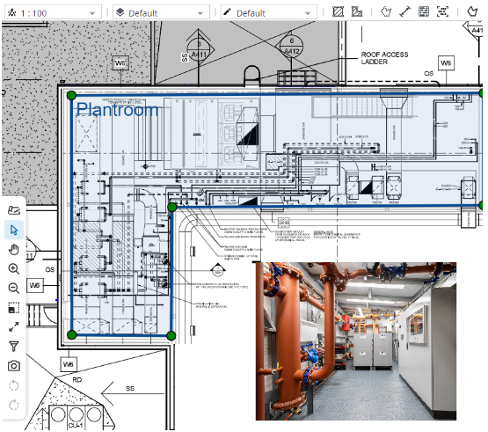This screenshot has height=432, width=488.
Task: Open the 1:100 scale dropdown
Action: tap(53, 13)
